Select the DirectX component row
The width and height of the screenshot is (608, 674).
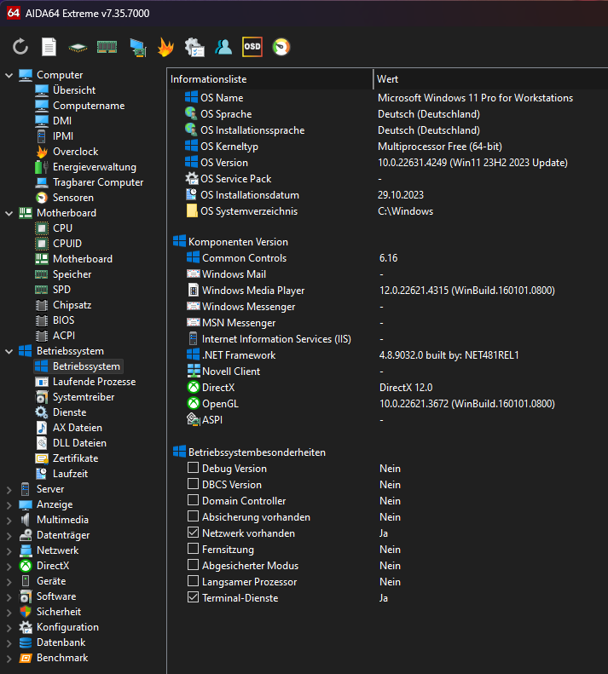point(387,388)
